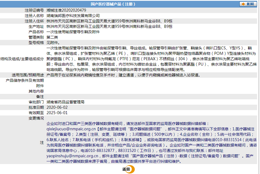Click the 结构及组成/主要组成成分 label
260x174 pixels.
tap(22, 59)
